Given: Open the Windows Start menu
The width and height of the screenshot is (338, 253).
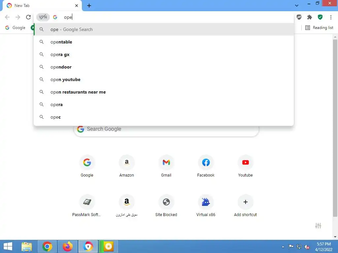Looking at the screenshot, I should coord(8,246).
